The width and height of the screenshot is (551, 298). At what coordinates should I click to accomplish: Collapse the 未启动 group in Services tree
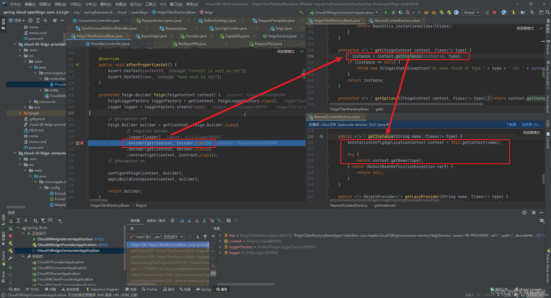pyautogui.click(x=23, y=256)
